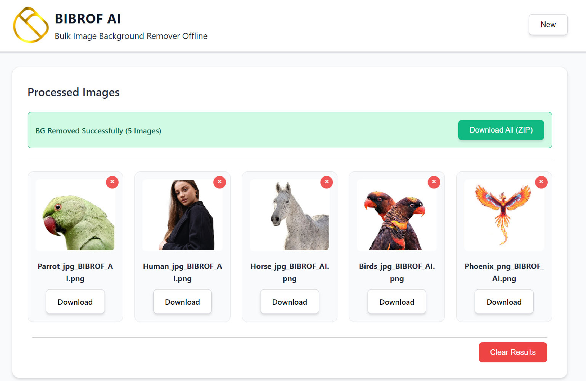Download Birds_jpg_BIBROF_AI.png
The width and height of the screenshot is (586, 381).
[397, 302]
